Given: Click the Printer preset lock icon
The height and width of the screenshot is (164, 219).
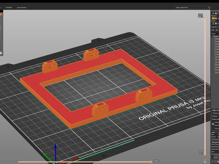Looking at the screenshot, I should (216, 23).
